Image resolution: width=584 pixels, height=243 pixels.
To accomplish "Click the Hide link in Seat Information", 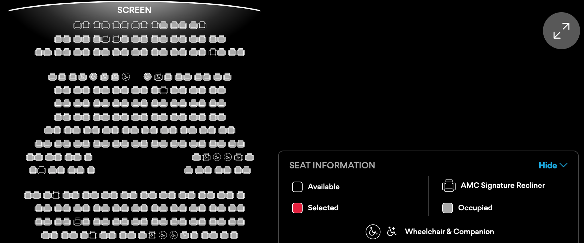I will 548,165.
